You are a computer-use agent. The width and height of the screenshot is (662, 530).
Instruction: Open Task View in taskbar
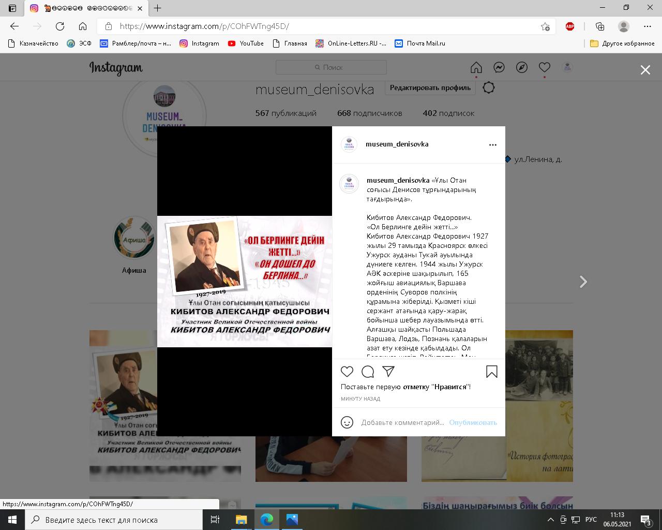coord(215,520)
